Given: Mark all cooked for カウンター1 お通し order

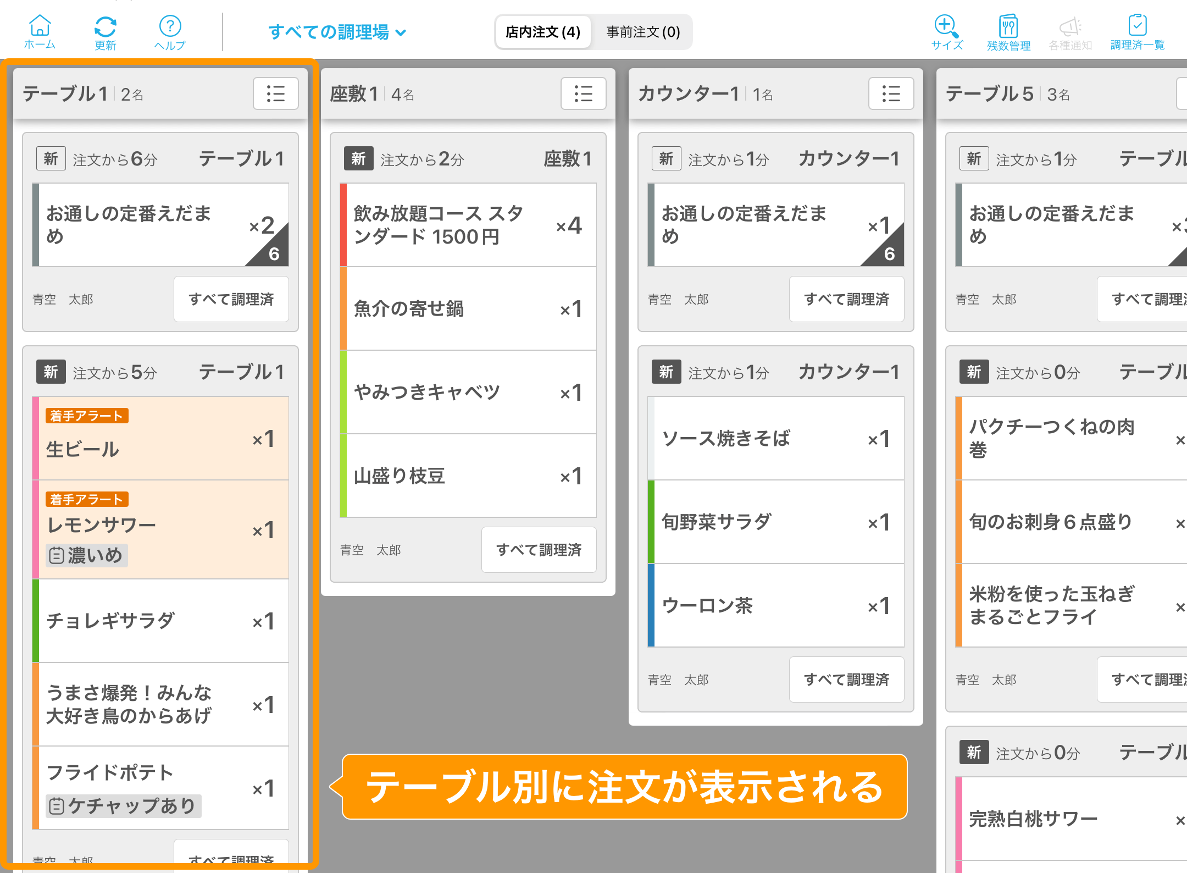Looking at the screenshot, I should coord(847,299).
